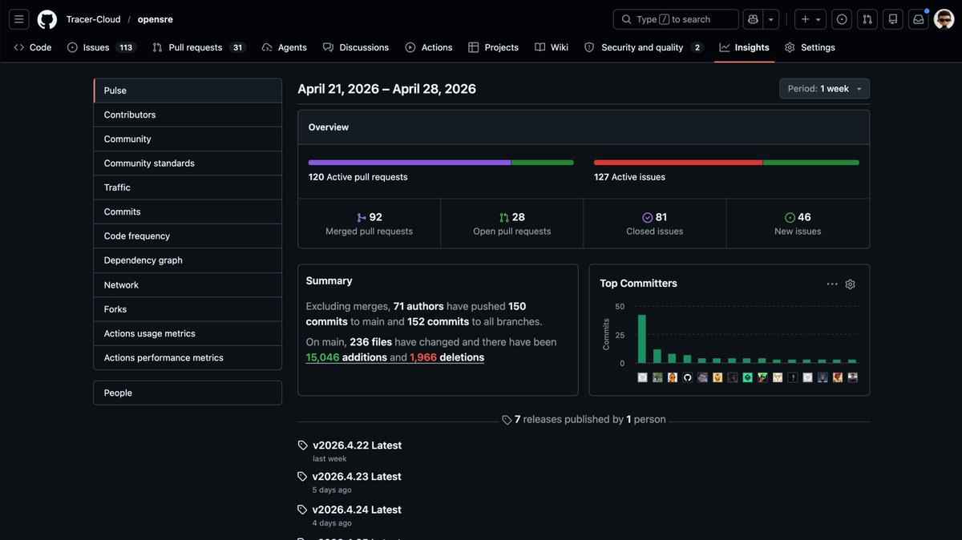The width and height of the screenshot is (962, 540).
Task: Select Pulse in Insights sidebar
Action: coord(188,91)
